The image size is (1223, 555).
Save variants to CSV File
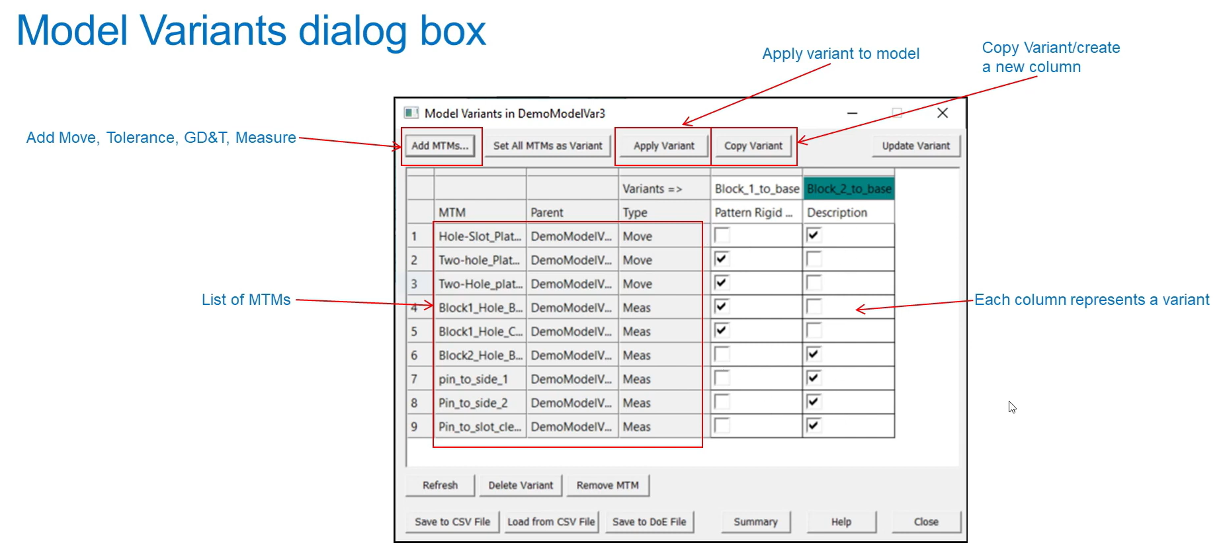452,522
